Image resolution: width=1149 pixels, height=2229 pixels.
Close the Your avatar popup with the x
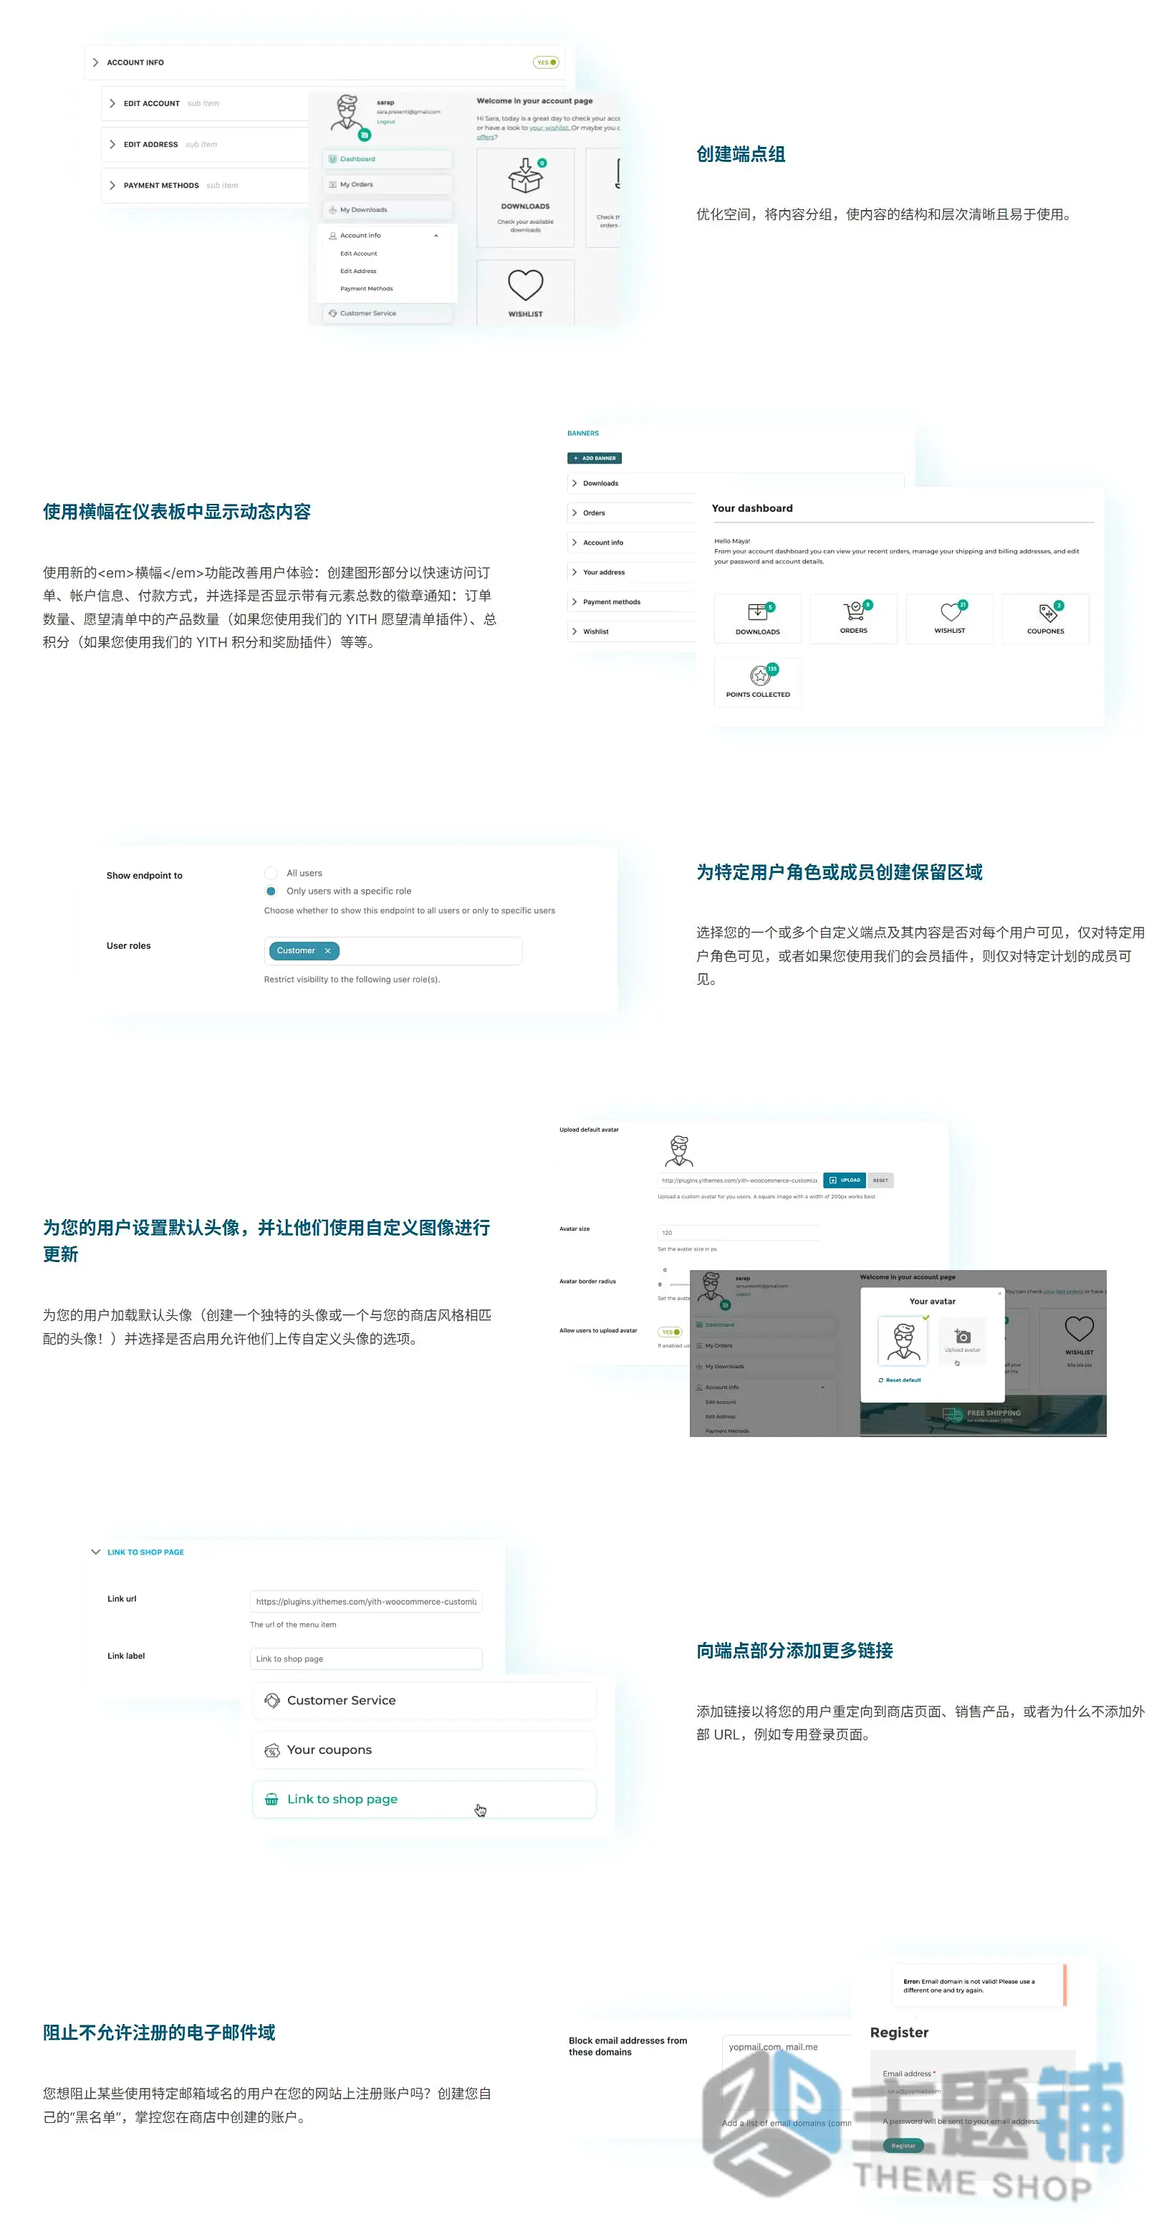point(999,1294)
